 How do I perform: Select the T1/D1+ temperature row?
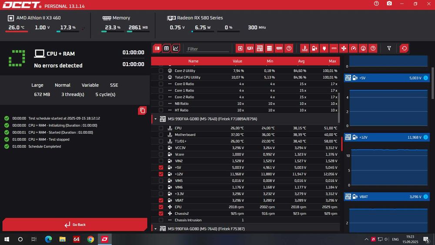coord(245,141)
